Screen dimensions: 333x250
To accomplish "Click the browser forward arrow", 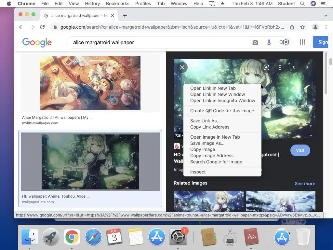I will point(32,27).
